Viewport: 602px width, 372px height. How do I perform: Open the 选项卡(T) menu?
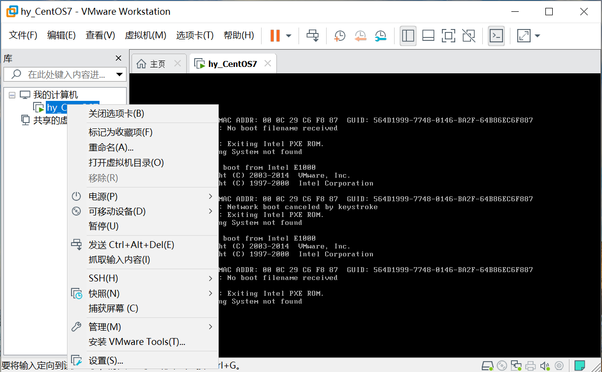pyautogui.click(x=195, y=35)
